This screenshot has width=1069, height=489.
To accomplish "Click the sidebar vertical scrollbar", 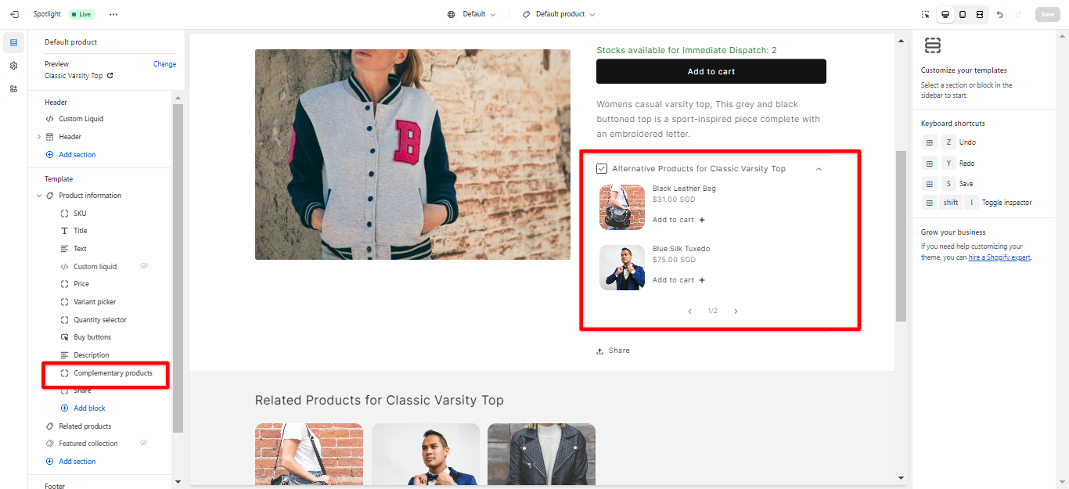I will point(178,268).
